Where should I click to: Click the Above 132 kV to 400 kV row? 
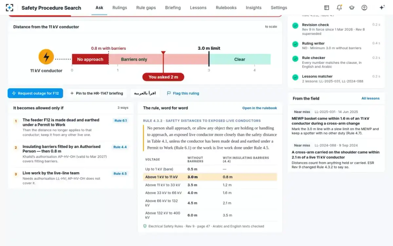[x=210, y=215]
